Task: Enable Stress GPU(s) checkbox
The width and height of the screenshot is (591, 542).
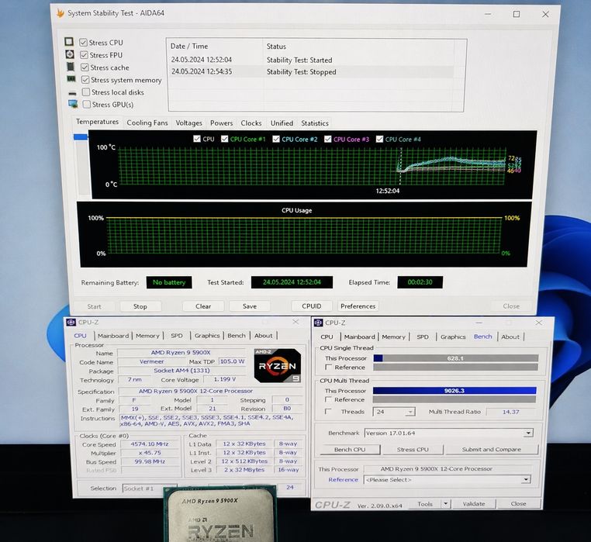Action: click(x=87, y=105)
